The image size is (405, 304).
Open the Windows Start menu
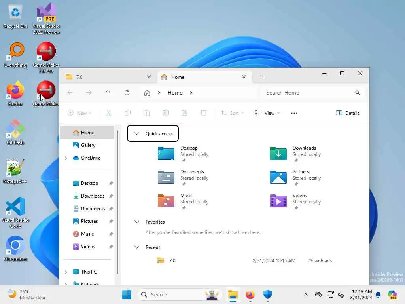tap(127, 294)
